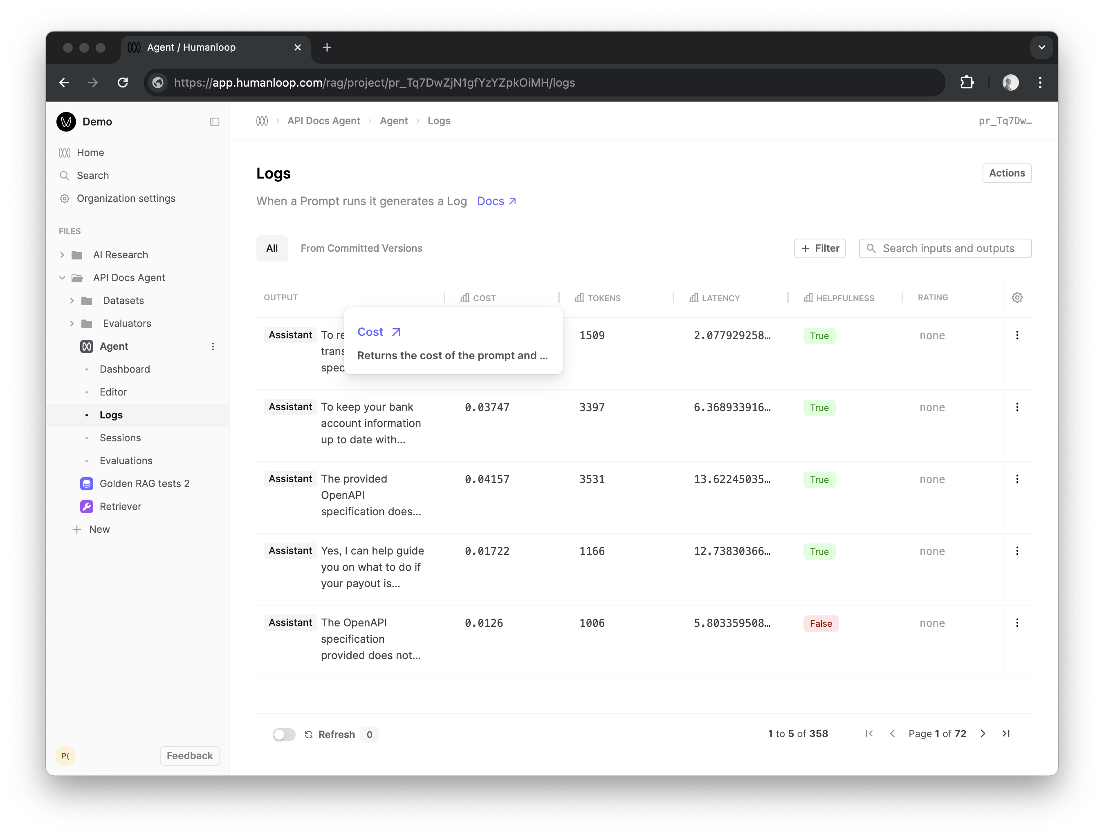
Task: Toggle the auto Refresh switch
Action: [284, 735]
